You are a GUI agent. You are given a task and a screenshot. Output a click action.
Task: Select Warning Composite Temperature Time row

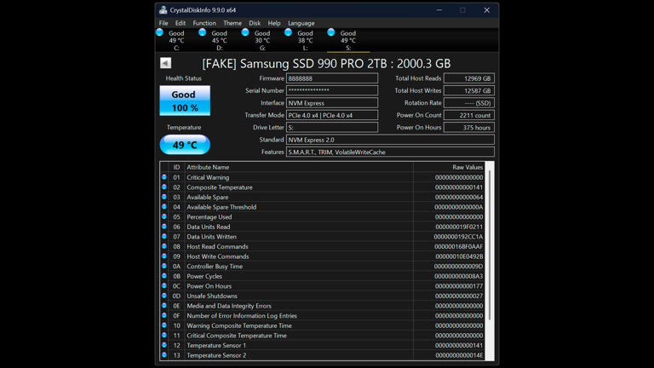pos(323,325)
